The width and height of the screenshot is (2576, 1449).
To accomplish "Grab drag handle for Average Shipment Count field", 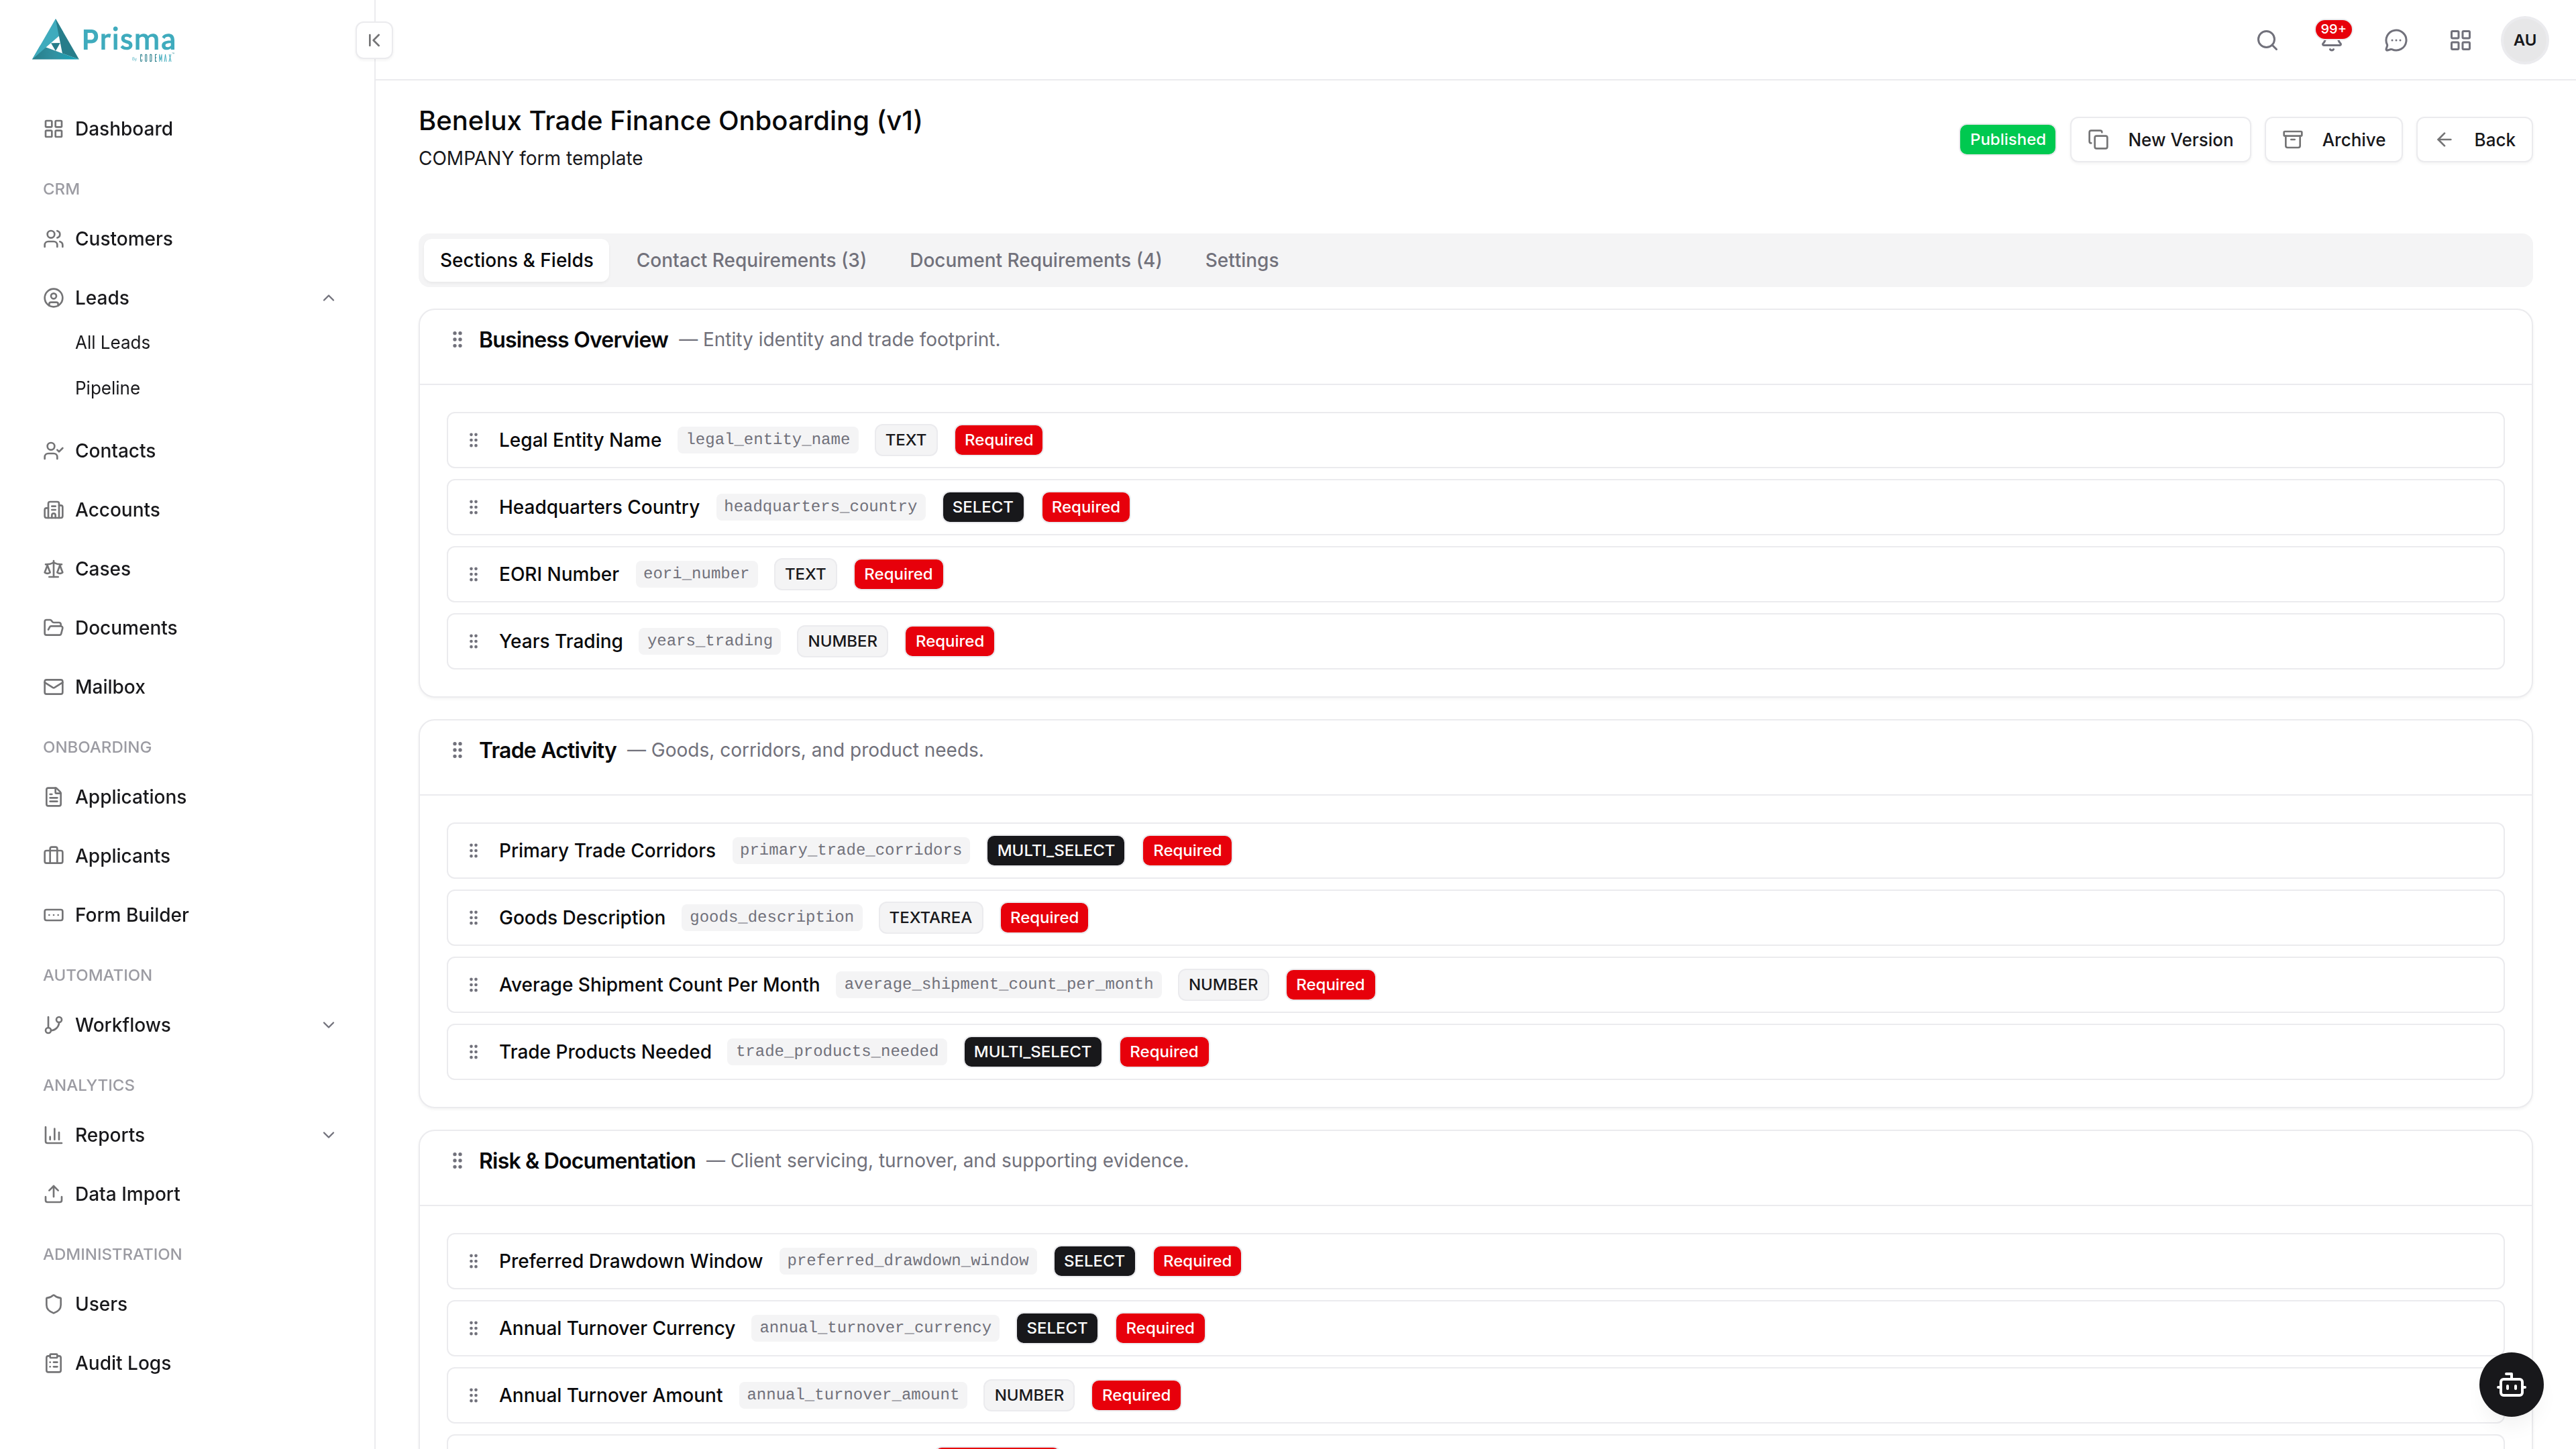I will [474, 984].
